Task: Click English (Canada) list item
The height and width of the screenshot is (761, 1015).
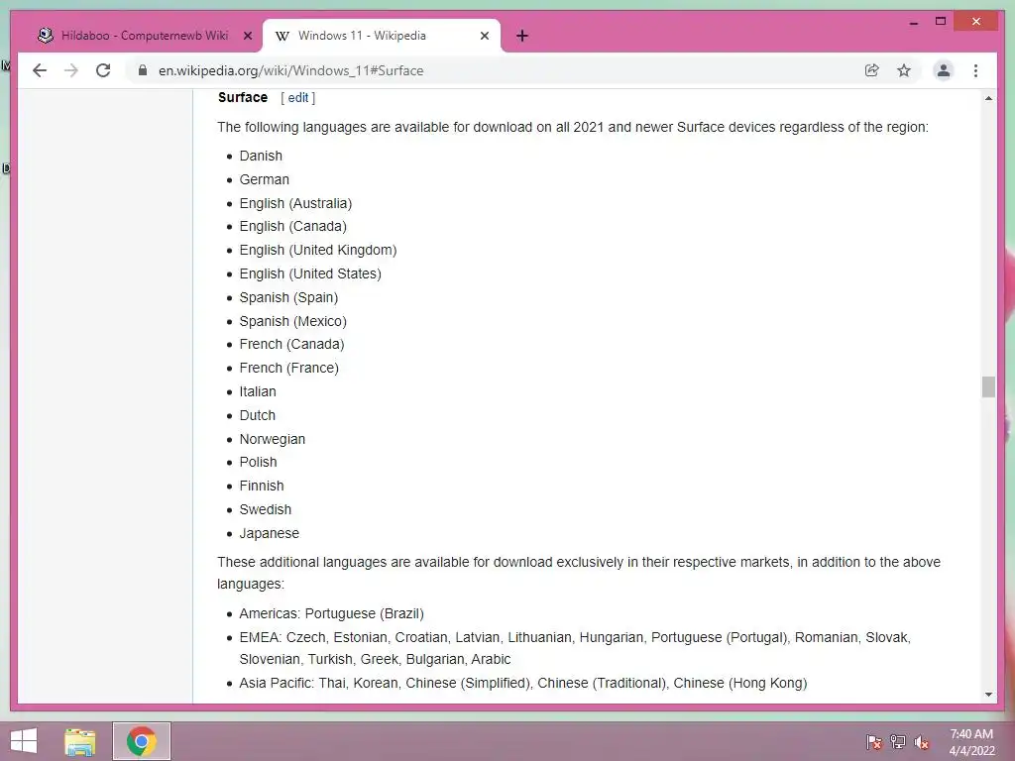Action: (293, 227)
